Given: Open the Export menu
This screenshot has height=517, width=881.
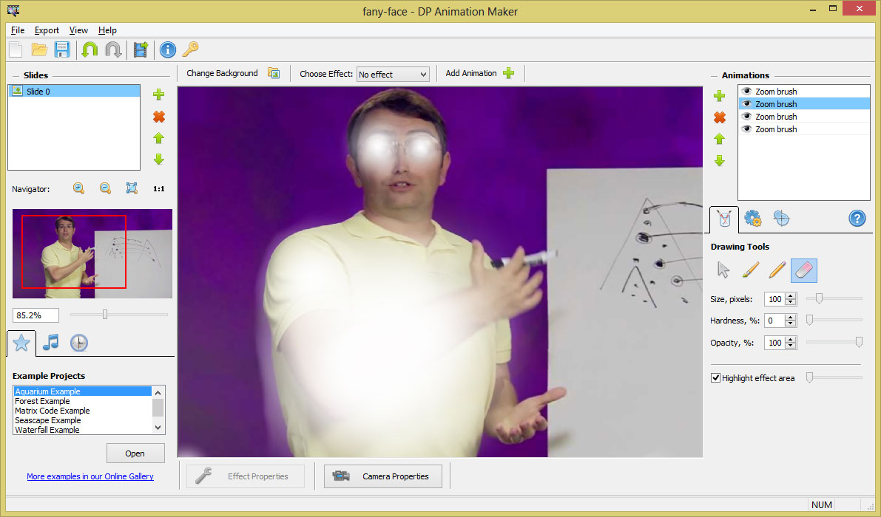Looking at the screenshot, I should [x=47, y=30].
